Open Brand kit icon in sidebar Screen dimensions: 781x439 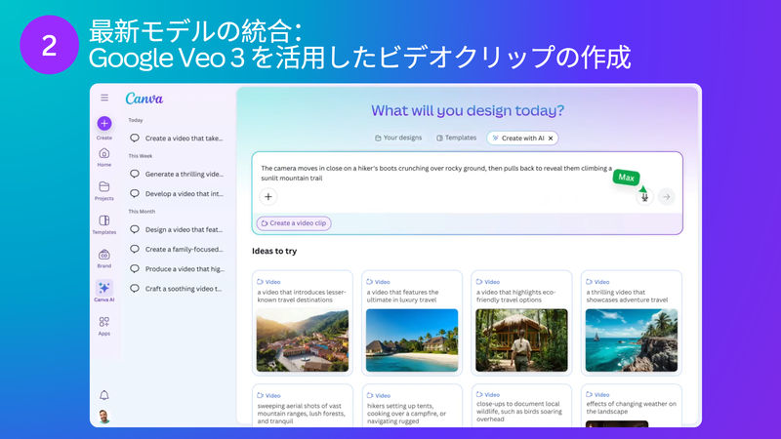click(104, 255)
